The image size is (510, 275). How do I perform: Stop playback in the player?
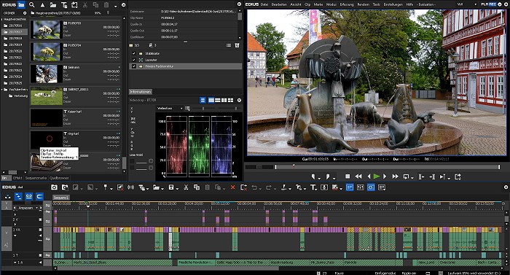tap(348, 177)
